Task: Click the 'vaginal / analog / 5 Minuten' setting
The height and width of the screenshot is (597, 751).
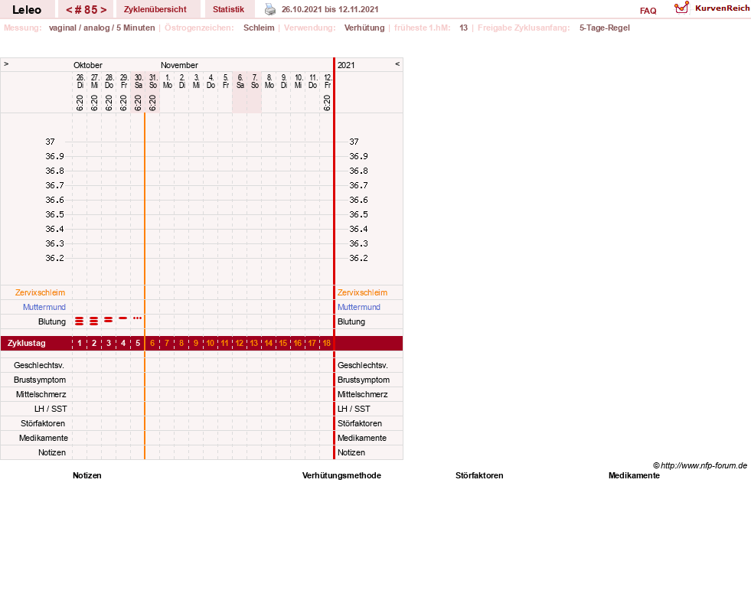Action: [x=102, y=28]
